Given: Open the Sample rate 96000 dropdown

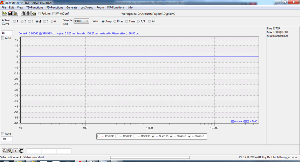Looking at the screenshot, I should (x=82, y=21).
